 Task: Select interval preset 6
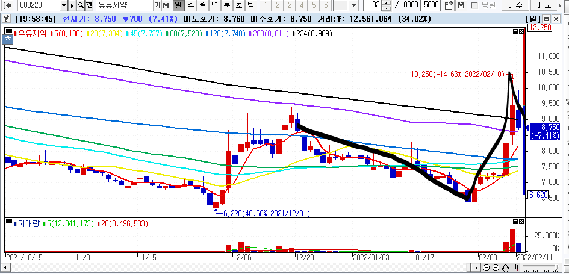[326, 5]
